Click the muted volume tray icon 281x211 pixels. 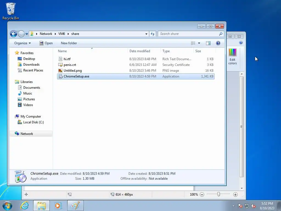(253, 206)
